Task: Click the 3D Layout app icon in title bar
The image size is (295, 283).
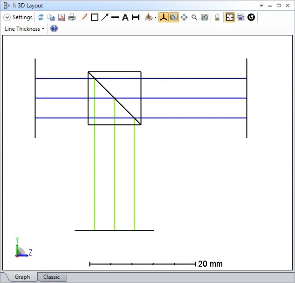Action: pyautogui.click(x=7, y=6)
